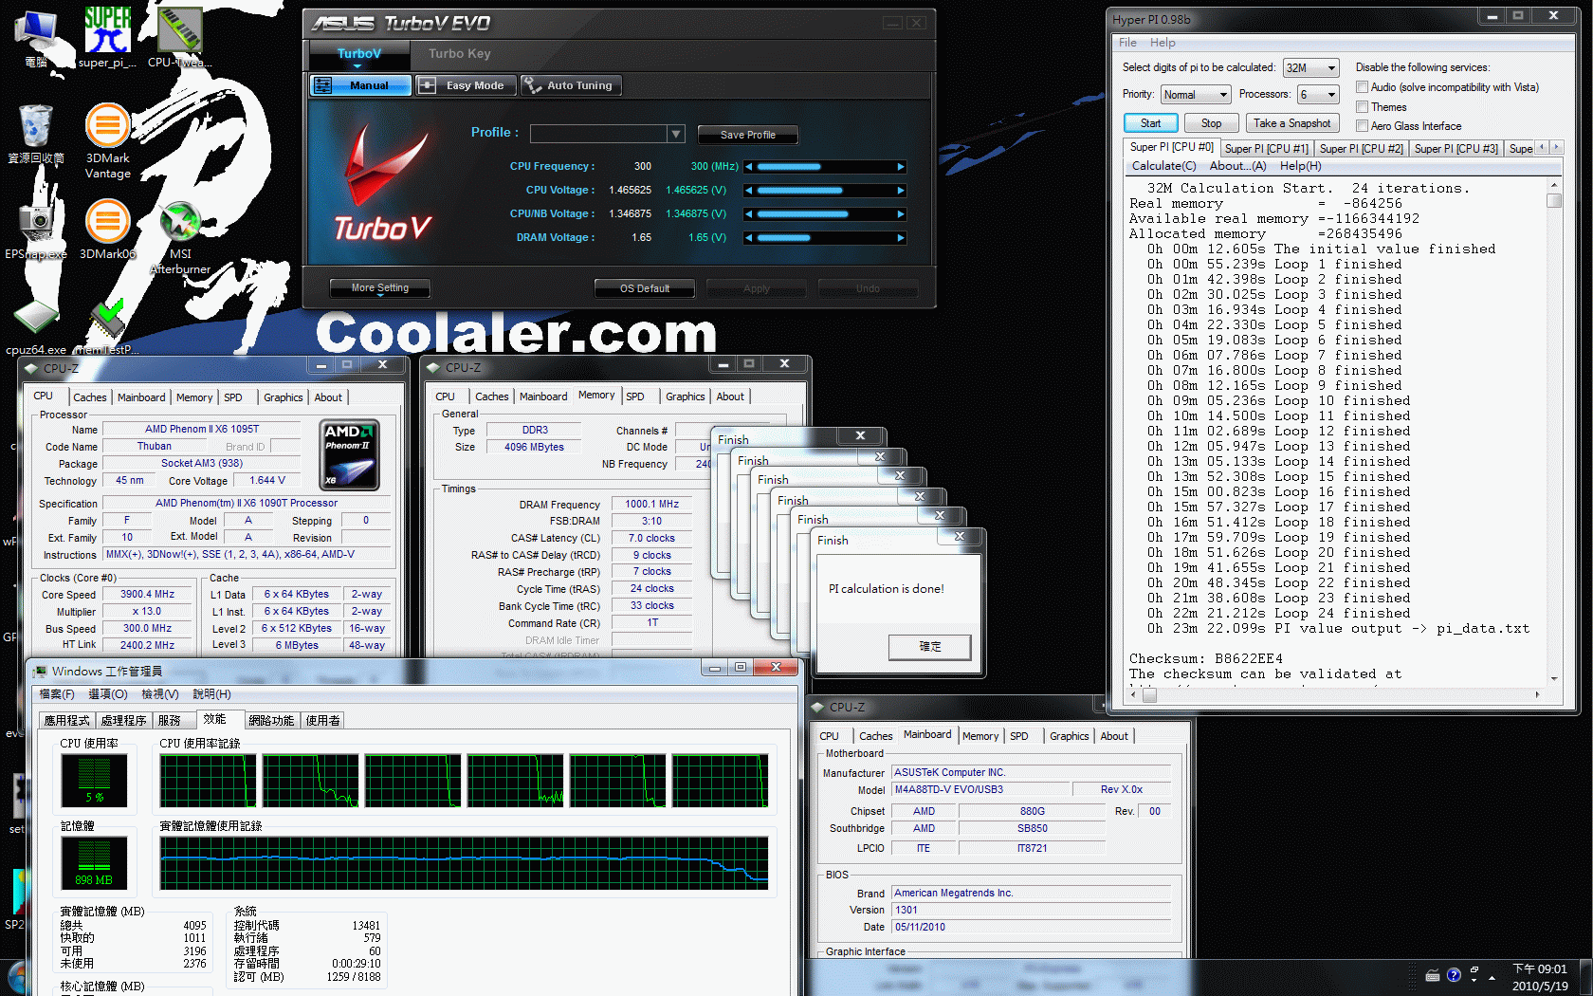Open the Priority Normal dropdown

1196,95
